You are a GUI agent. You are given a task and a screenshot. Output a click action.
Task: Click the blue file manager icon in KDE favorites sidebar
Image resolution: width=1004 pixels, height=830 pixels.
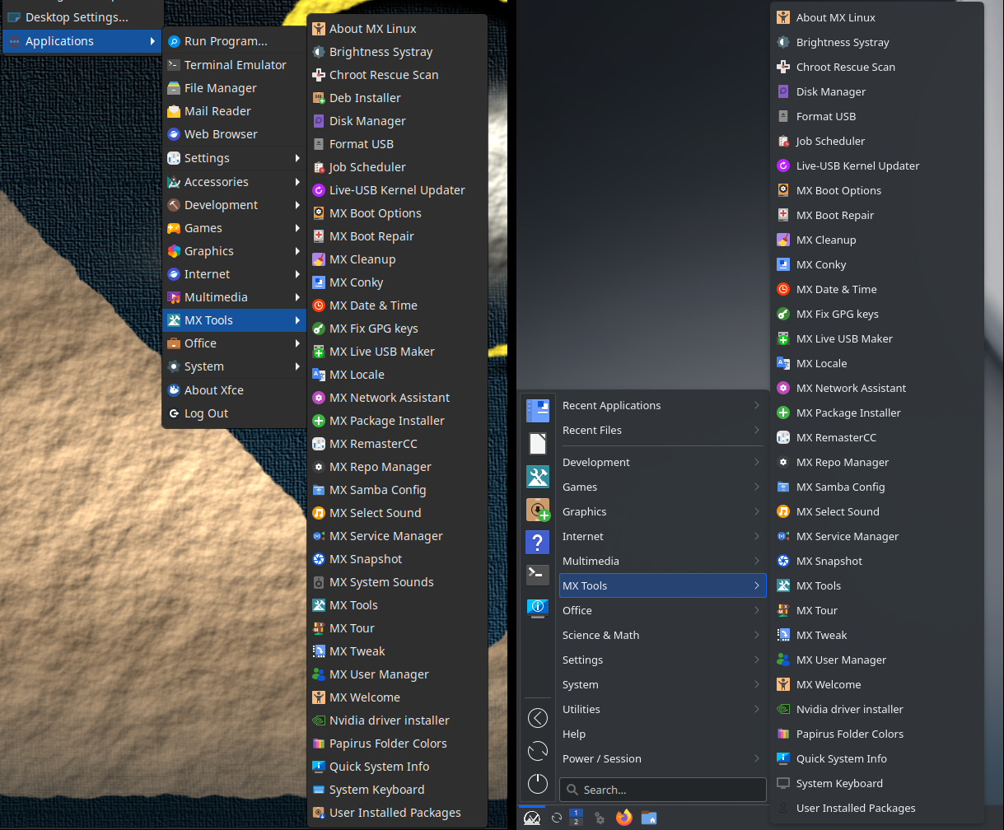pyautogui.click(x=538, y=411)
